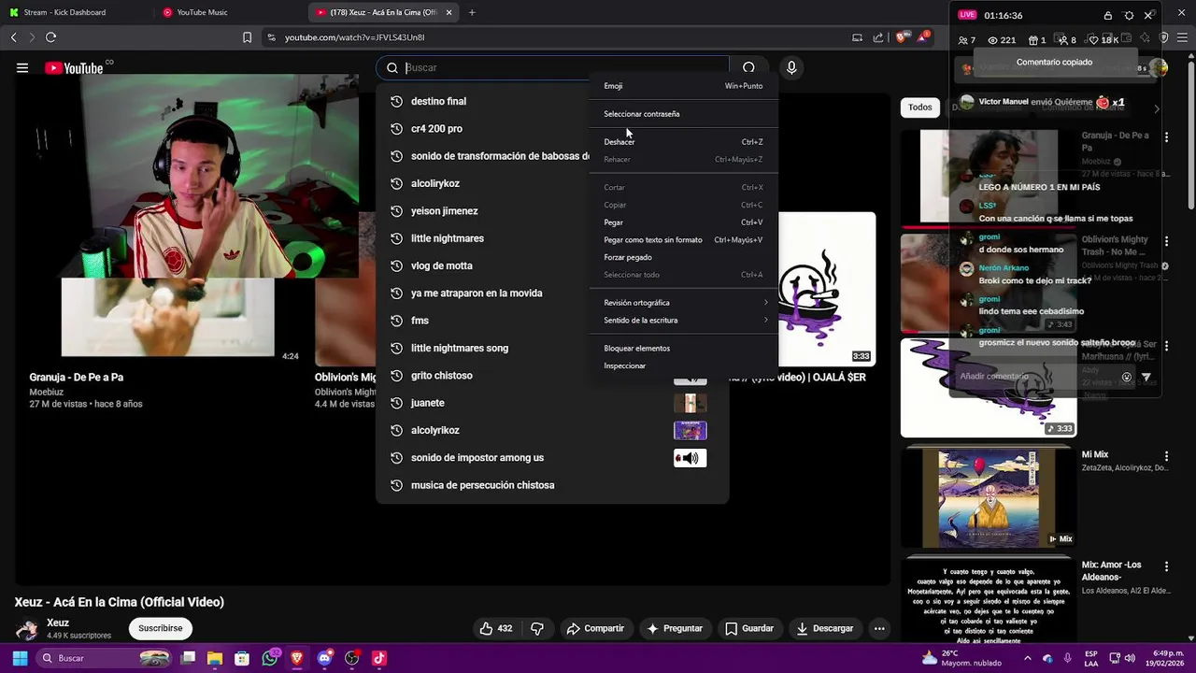Open options for Mi Mix item
The height and width of the screenshot is (673, 1196).
pos(1166,456)
